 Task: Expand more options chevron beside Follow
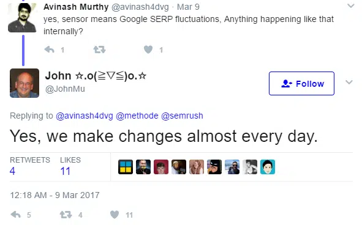coord(349,82)
